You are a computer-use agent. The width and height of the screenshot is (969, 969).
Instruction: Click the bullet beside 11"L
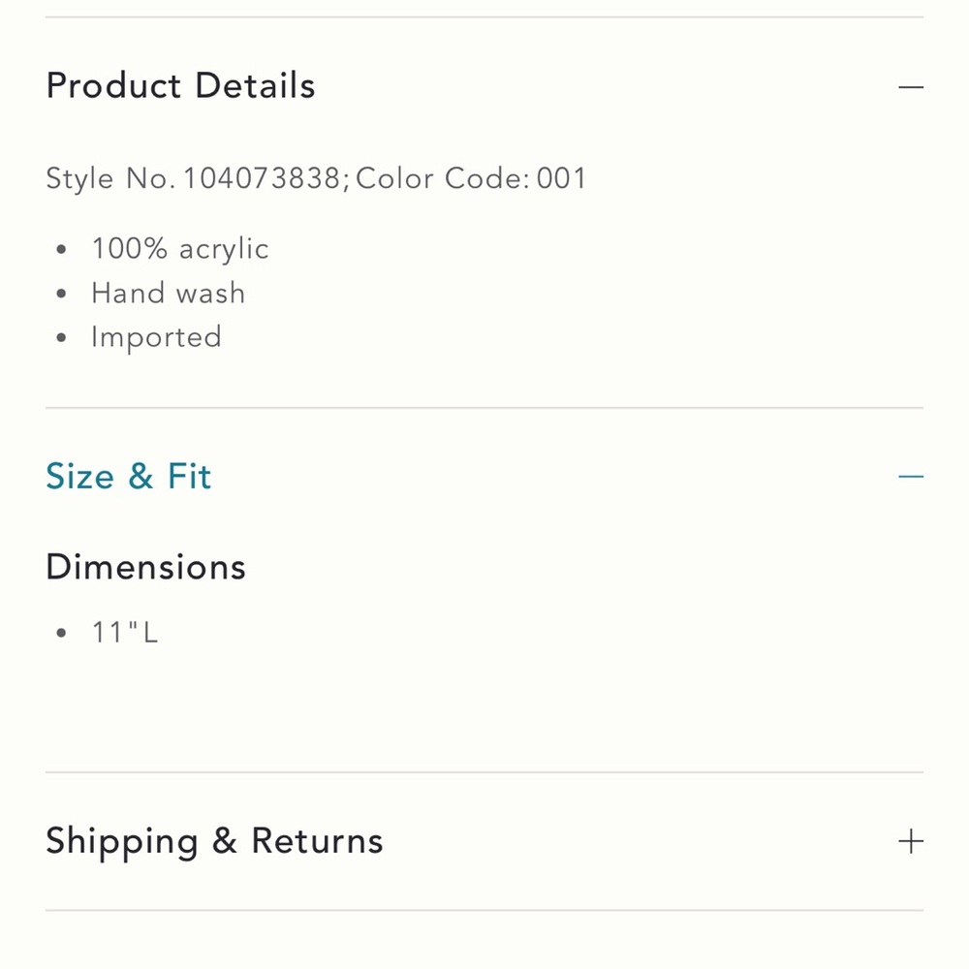(60, 633)
